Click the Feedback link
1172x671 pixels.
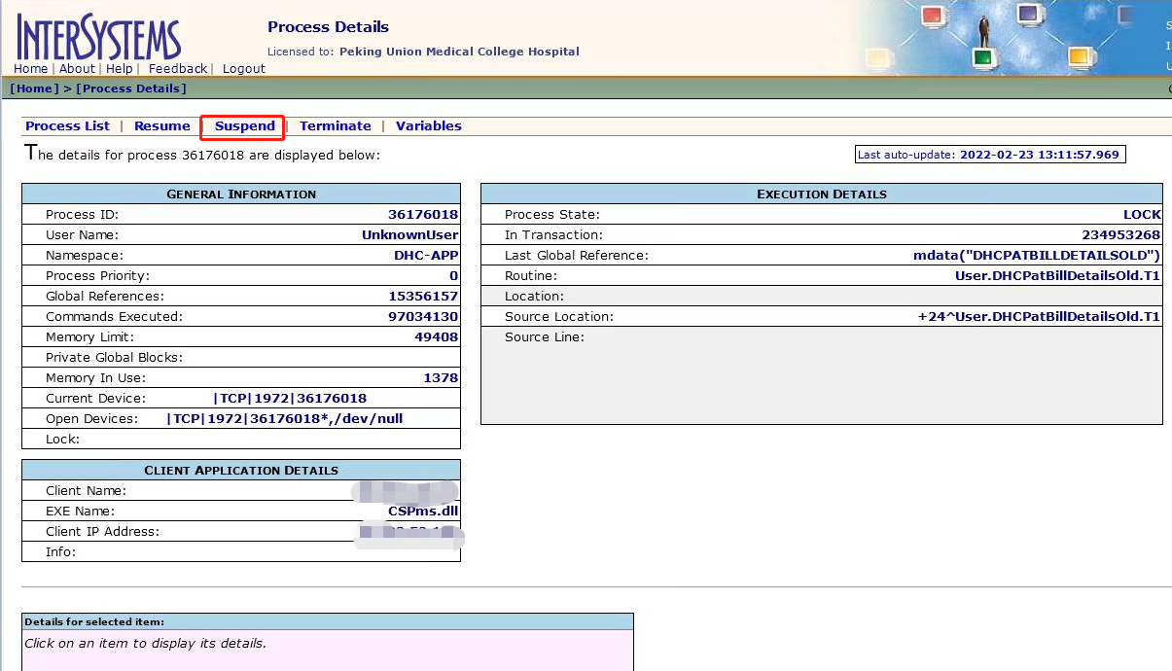coord(178,69)
